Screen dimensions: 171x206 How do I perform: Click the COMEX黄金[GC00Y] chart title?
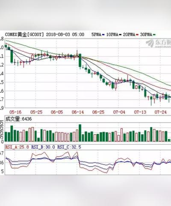tap(24, 35)
